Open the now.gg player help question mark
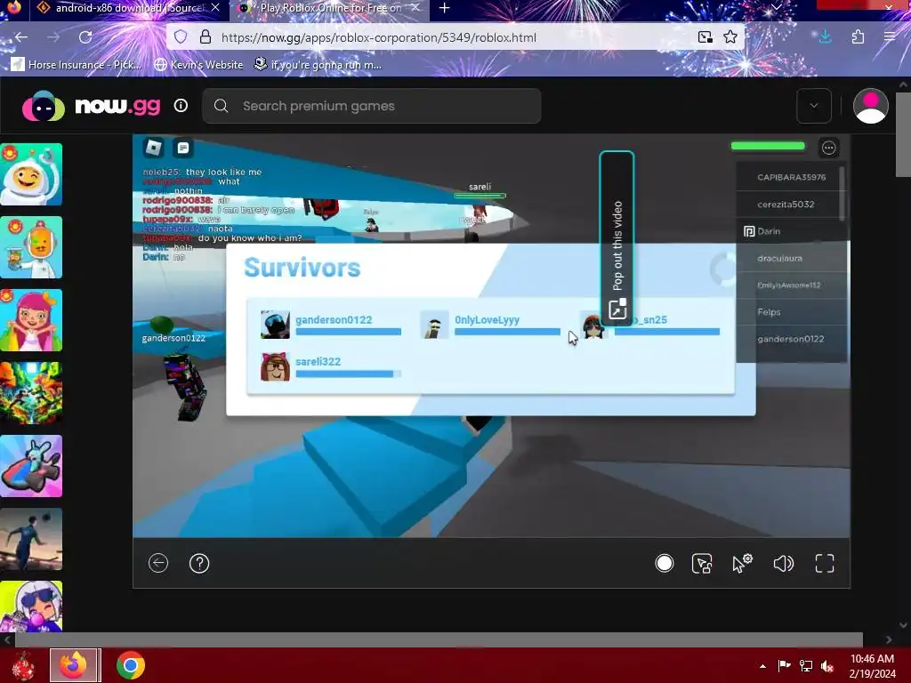The height and width of the screenshot is (683, 911). (x=199, y=563)
